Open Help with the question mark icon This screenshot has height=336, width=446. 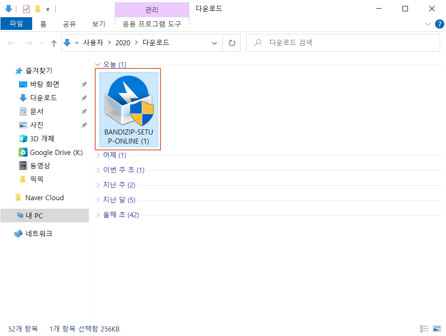[x=440, y=24]
